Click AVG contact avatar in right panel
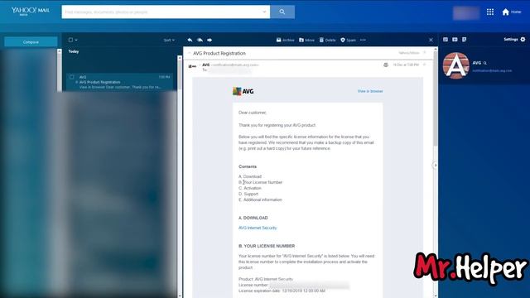This screenshot has width=530, height=298. point(456,65)
